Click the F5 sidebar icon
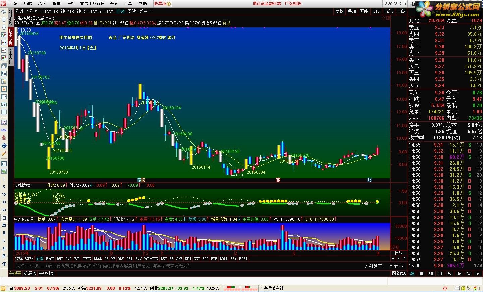Viewport: 483px width, 292px height. click(x=4, y=164)
